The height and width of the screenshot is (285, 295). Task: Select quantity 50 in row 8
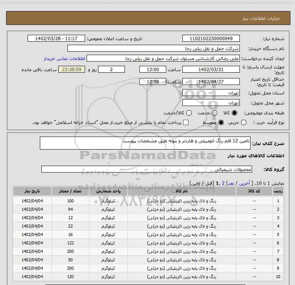point(70,260)
